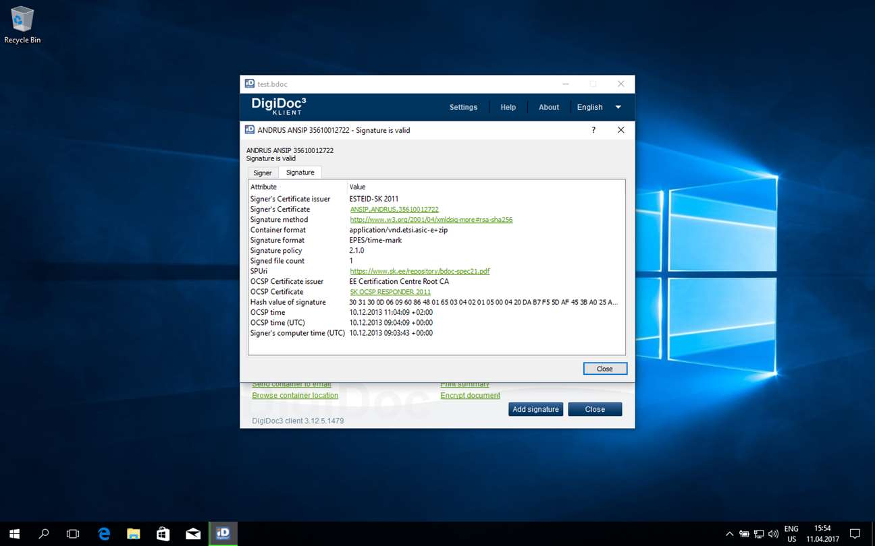Select the Signature tab
The height and width of the screenshot is (546, 875).
click(x=300, y=173)
